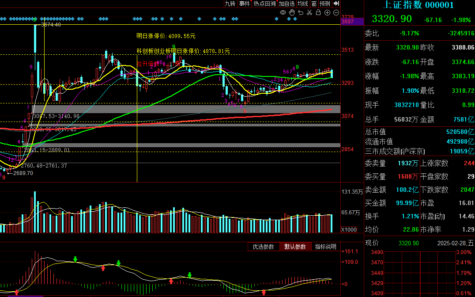475x297 pixels.
Task: Toggle the chart lock icon
Action: coord(318,13)
